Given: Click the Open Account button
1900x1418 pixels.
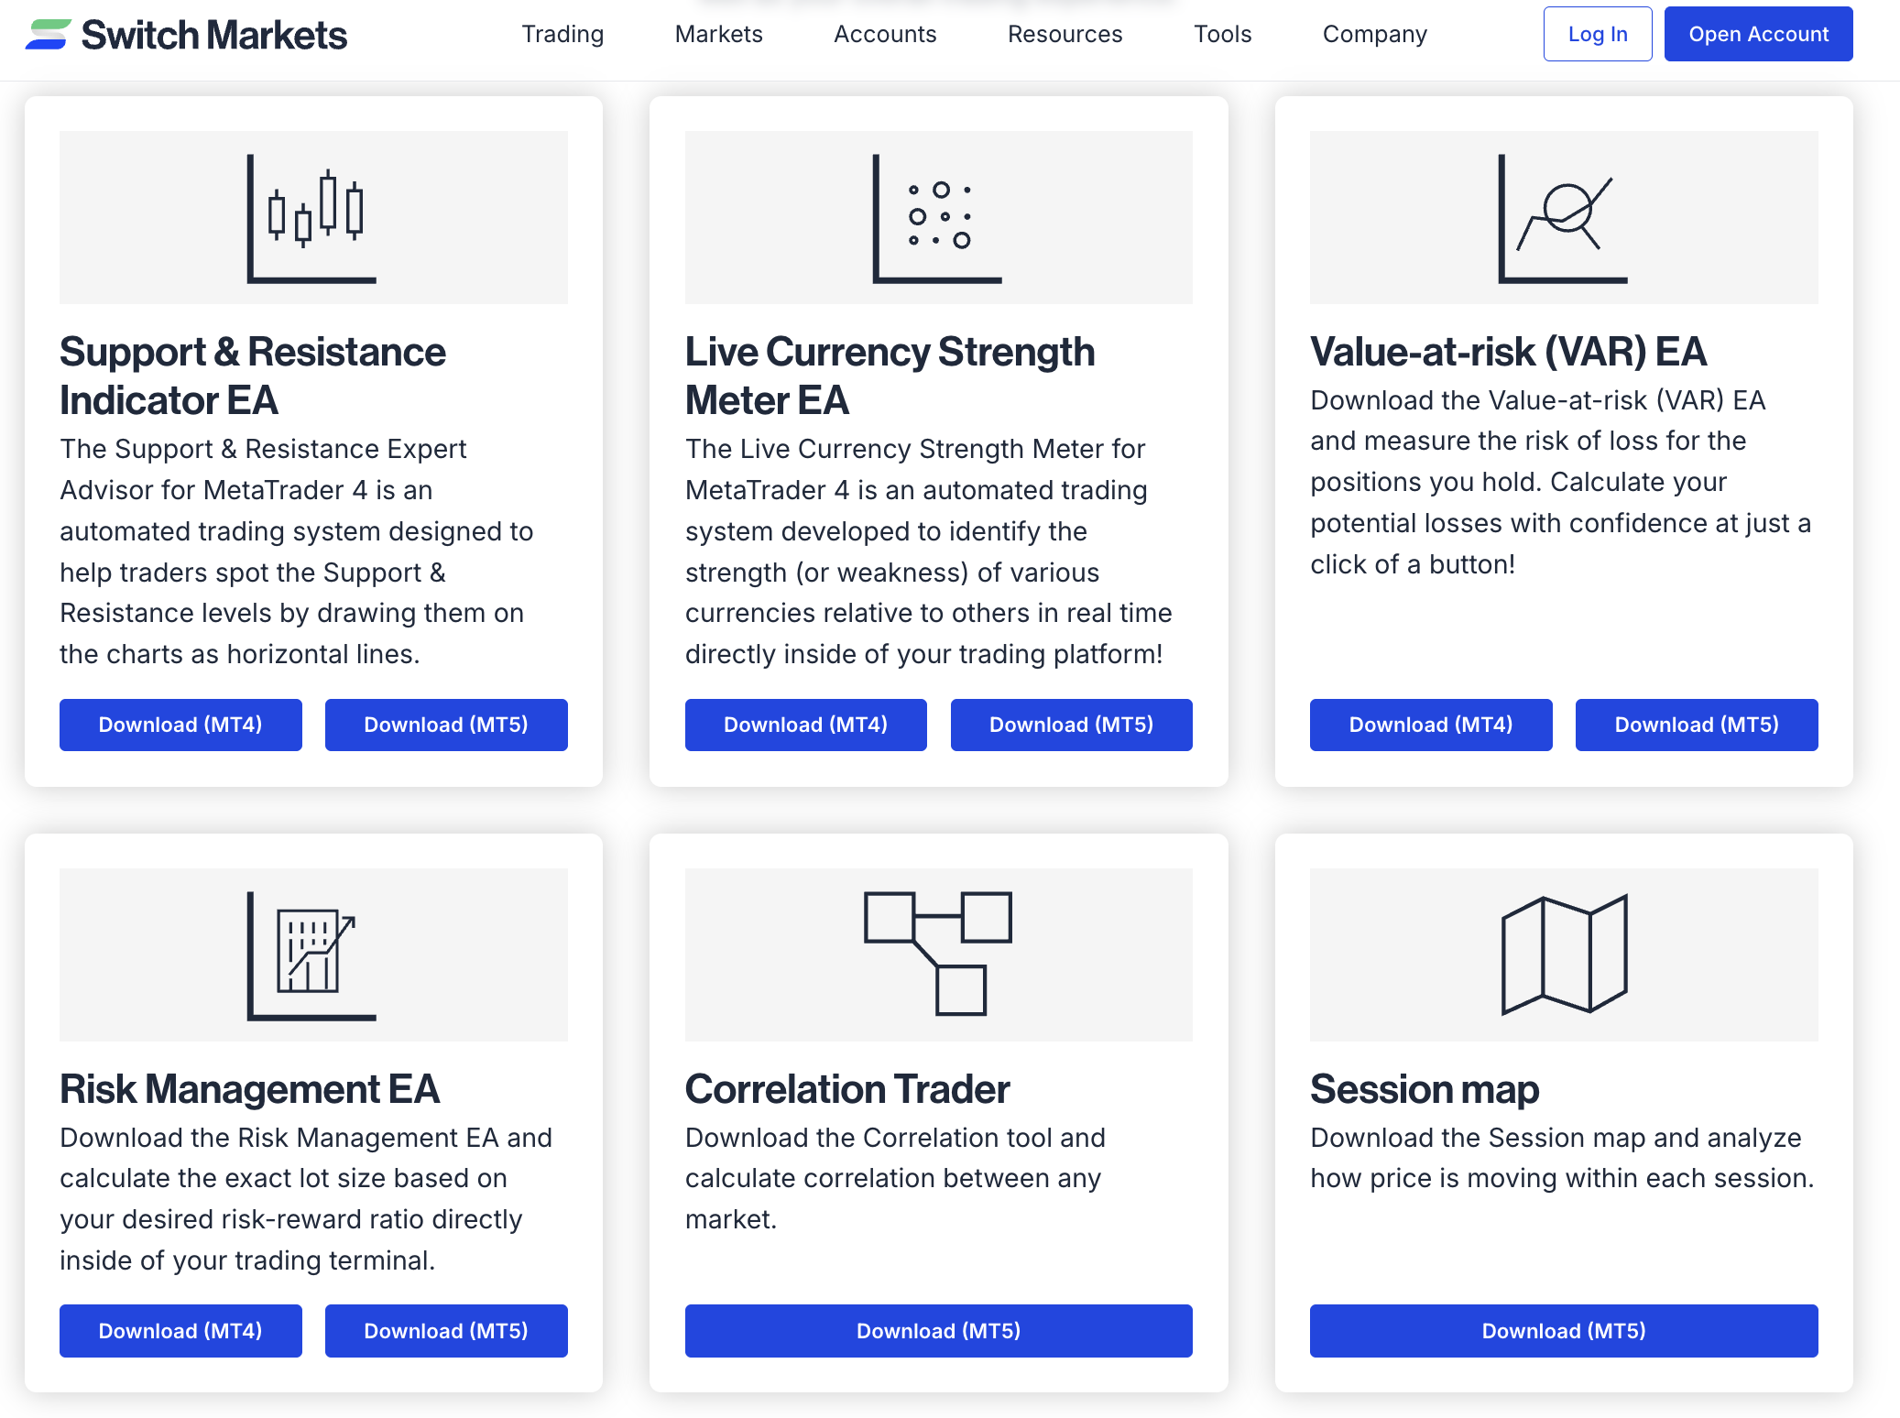Looking at the screenshot, I should [1758, 34].
